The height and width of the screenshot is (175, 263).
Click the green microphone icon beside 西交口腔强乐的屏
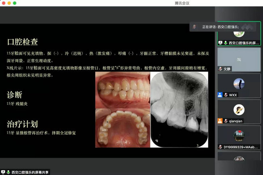(x=226, y=43)
